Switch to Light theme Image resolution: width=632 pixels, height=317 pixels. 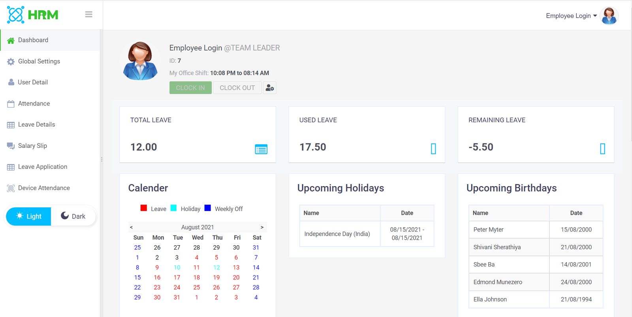[x=29, y=216]
